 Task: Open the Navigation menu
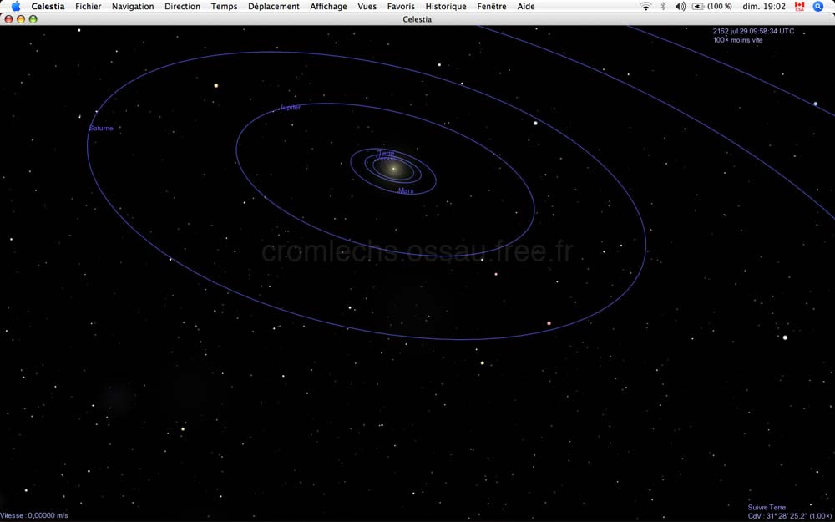pyautogui.click(x=133, y=7)
